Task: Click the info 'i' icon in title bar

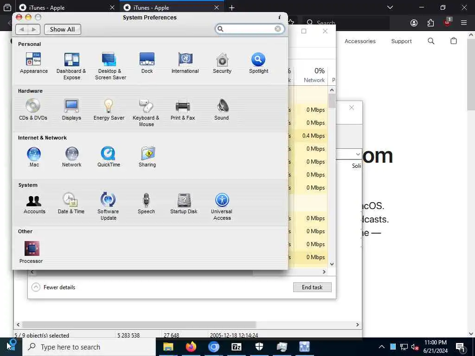Action: pyautogui.click(x=279, y=17)
